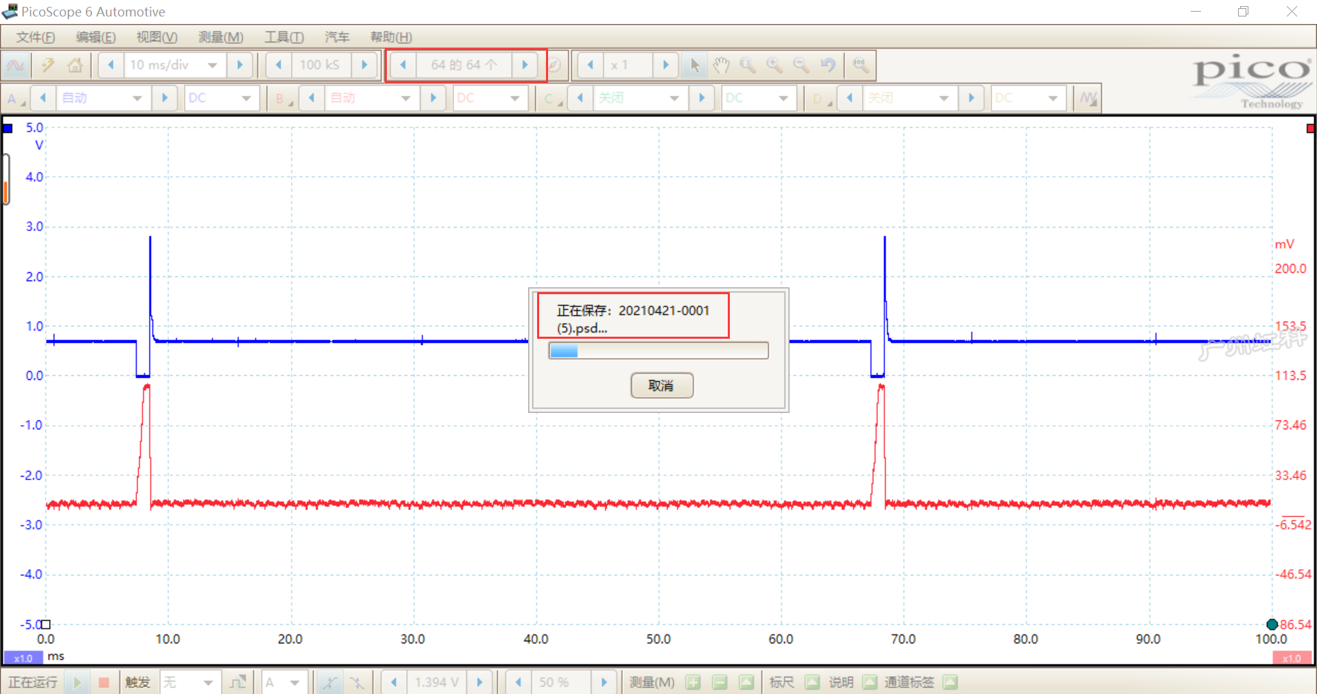Go to next waveform buffer
The image size is (1317, 694).
525,65
